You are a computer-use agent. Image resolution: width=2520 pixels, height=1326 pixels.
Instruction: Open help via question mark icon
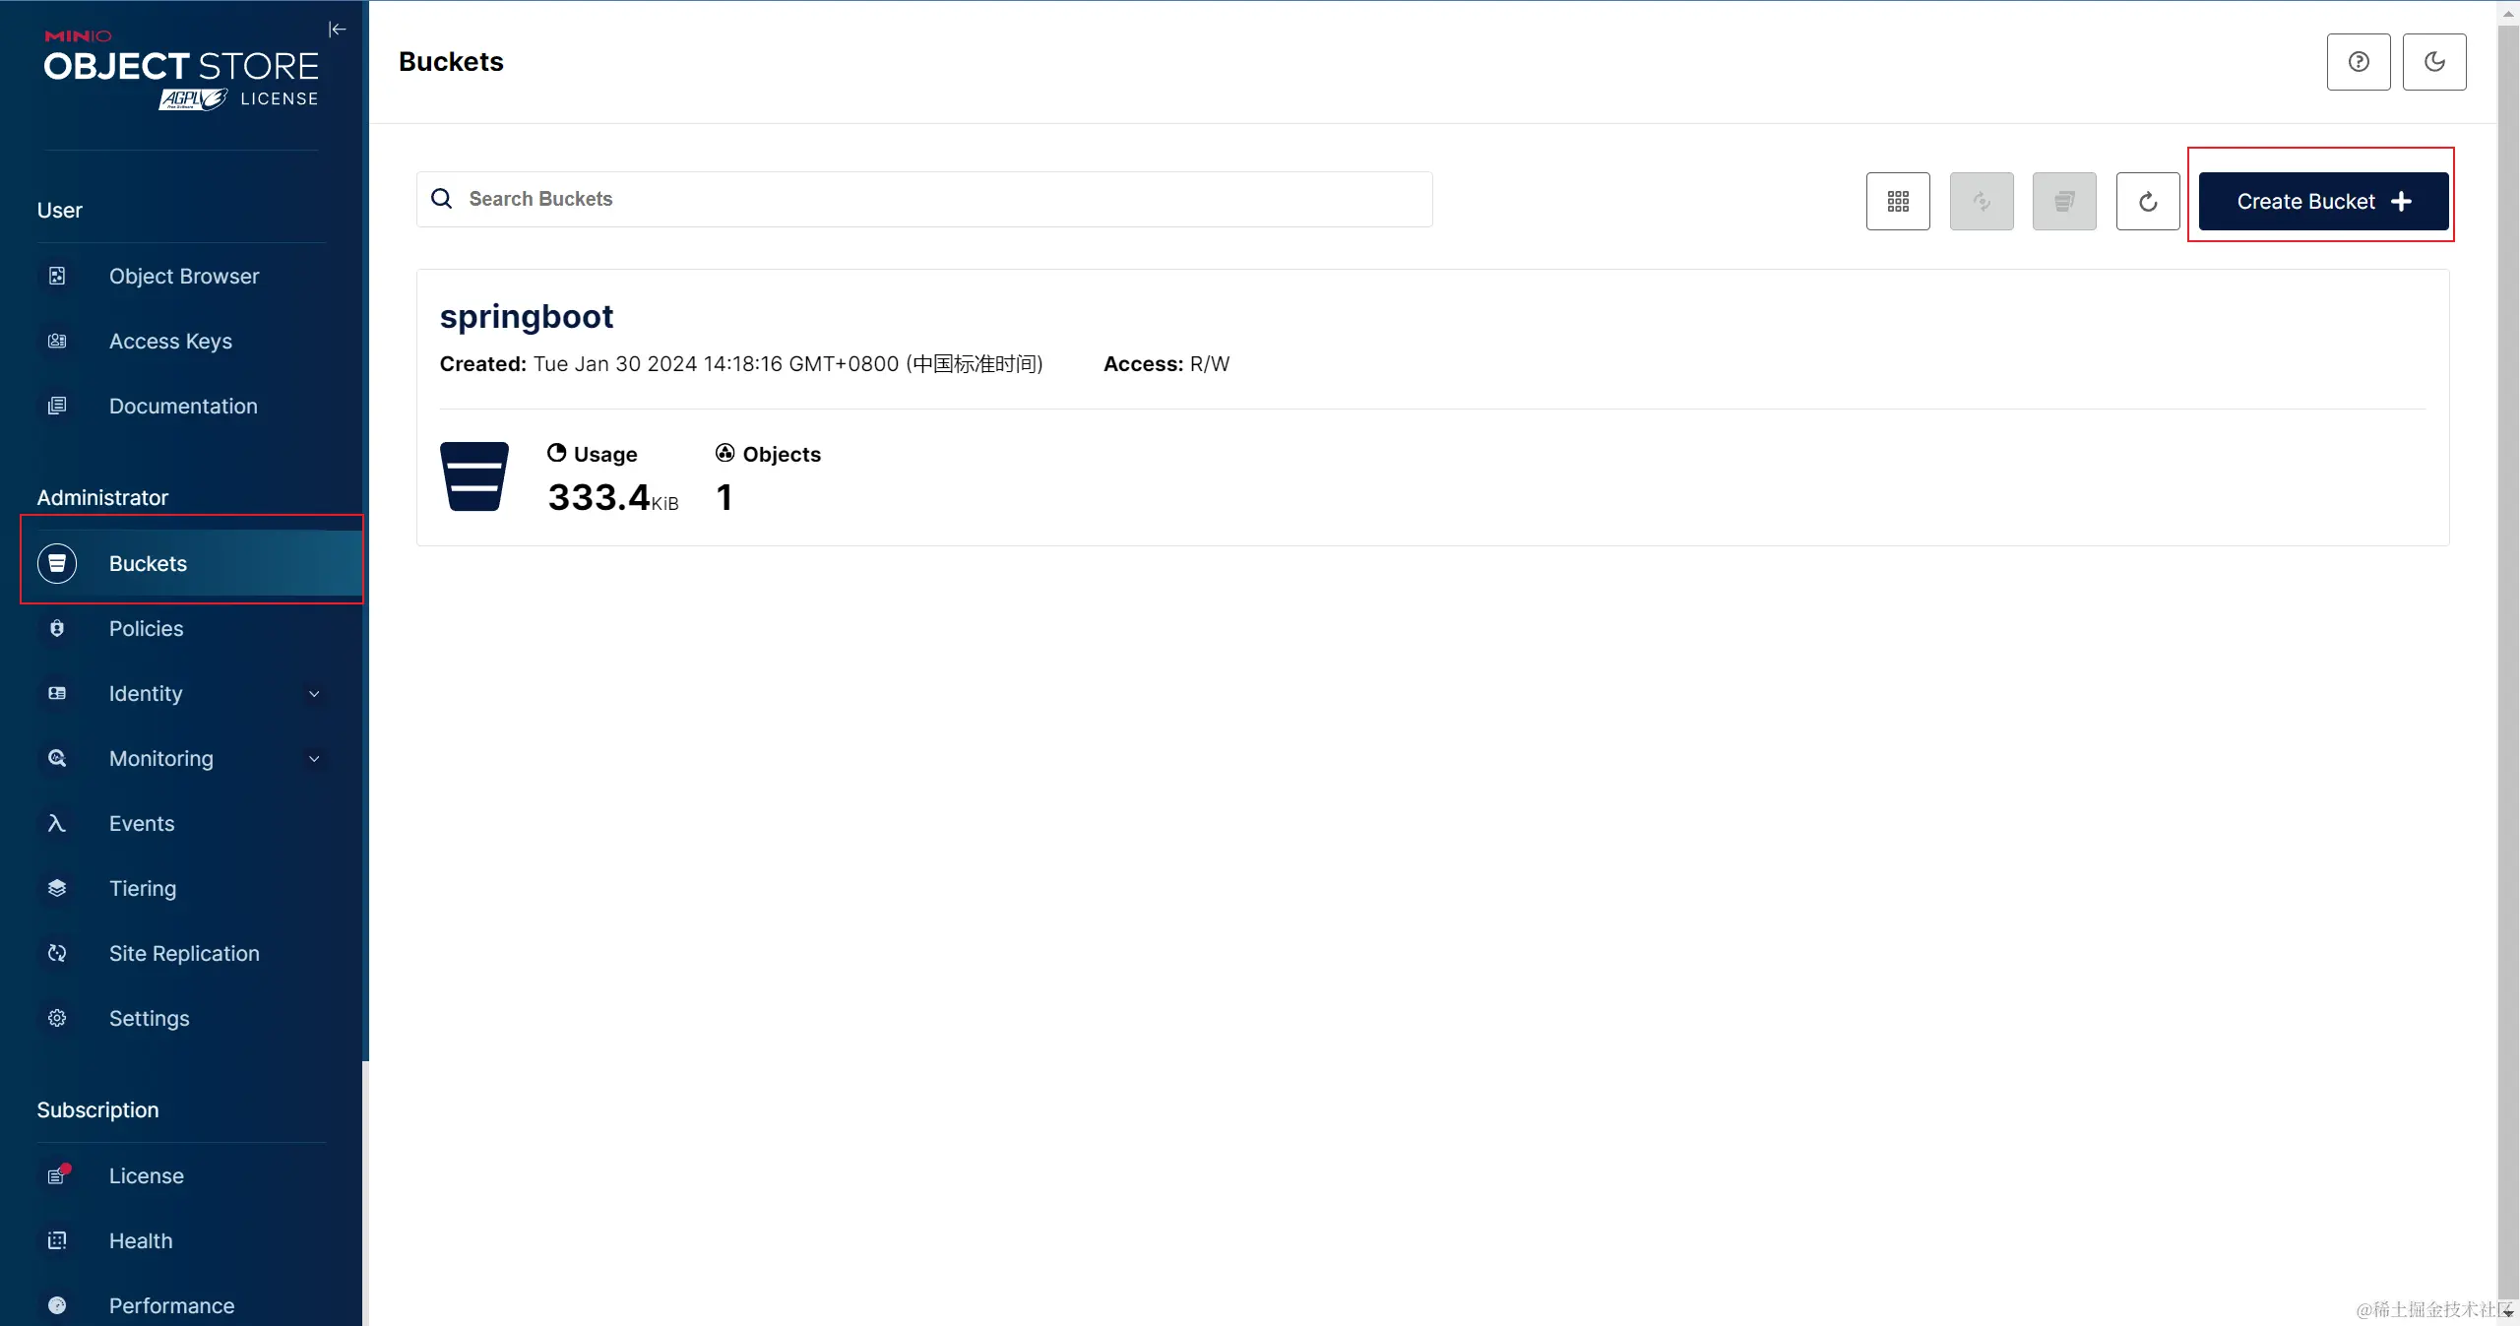pyautogui.click(x=2358, y=62)
